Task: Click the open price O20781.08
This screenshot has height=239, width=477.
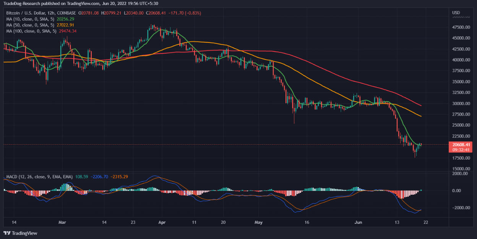Action: click(88, 13)
